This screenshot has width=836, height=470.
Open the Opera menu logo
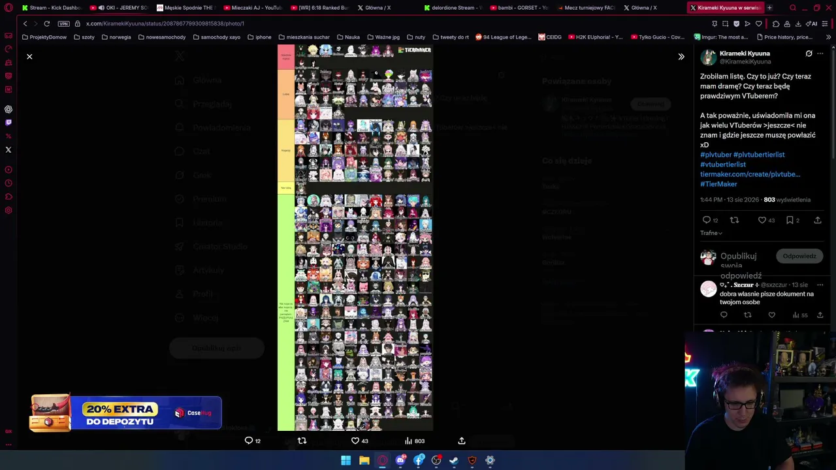click(8, 8)
